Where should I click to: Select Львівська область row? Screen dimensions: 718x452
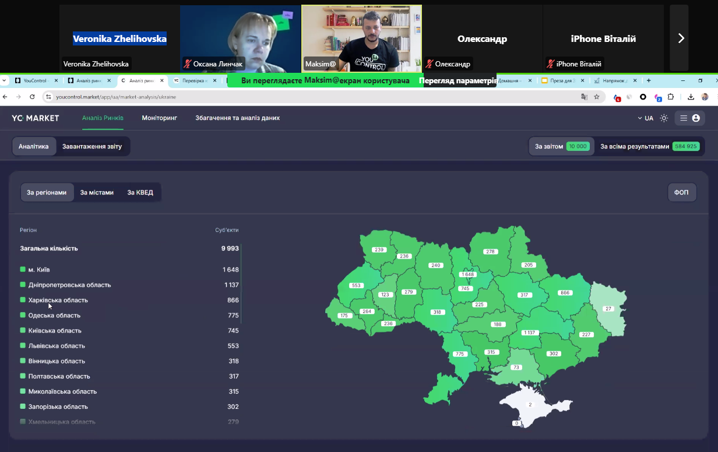point(129,345)
